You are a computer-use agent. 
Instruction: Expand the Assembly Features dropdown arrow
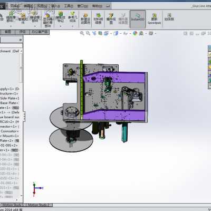tap(61, 26)
